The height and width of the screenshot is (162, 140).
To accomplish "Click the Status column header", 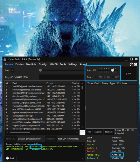I will click(76, 83).
